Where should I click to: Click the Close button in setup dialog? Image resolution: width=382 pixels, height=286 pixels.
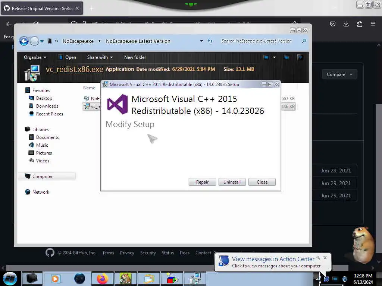pyautogui.click(x=262, y=182)
